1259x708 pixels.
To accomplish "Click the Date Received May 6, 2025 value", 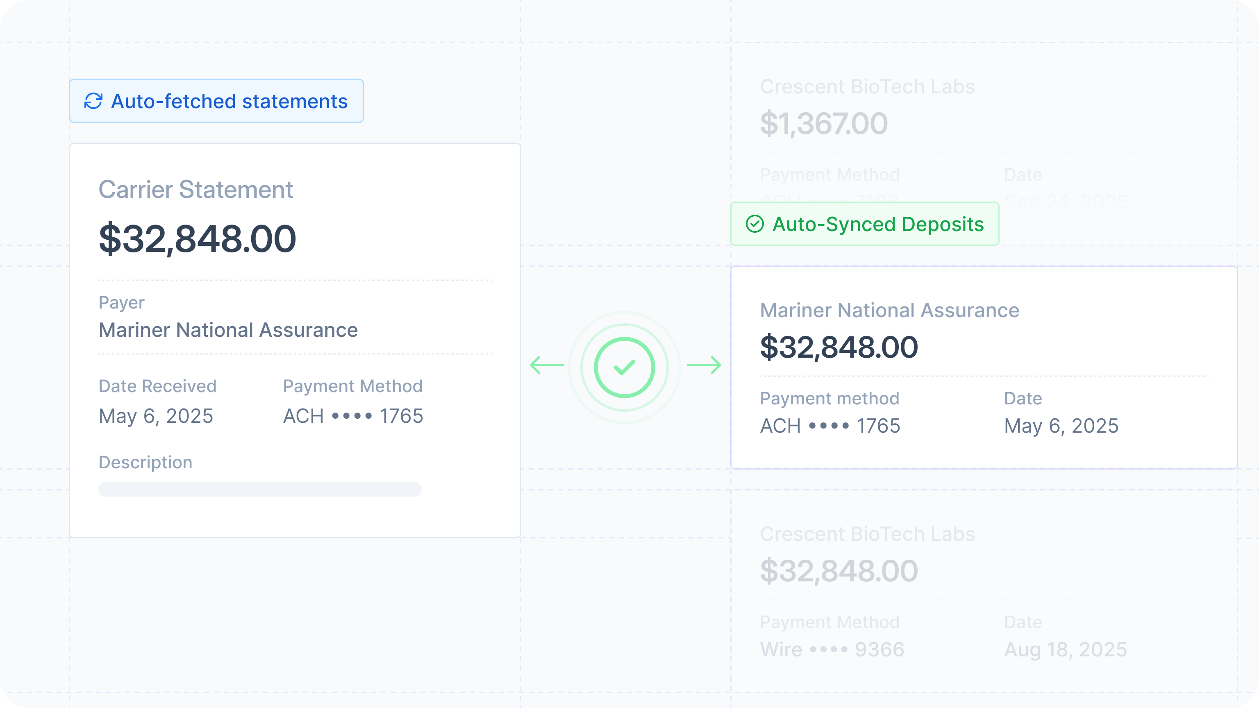I will (156, 416).
